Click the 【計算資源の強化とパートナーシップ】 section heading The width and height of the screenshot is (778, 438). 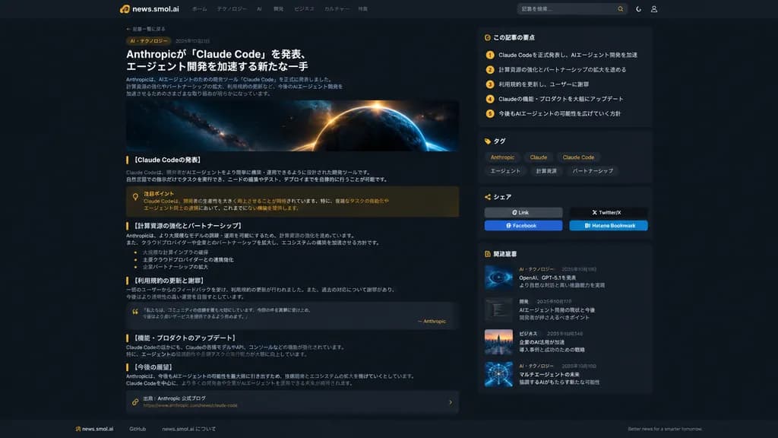(x=188, y=225)
